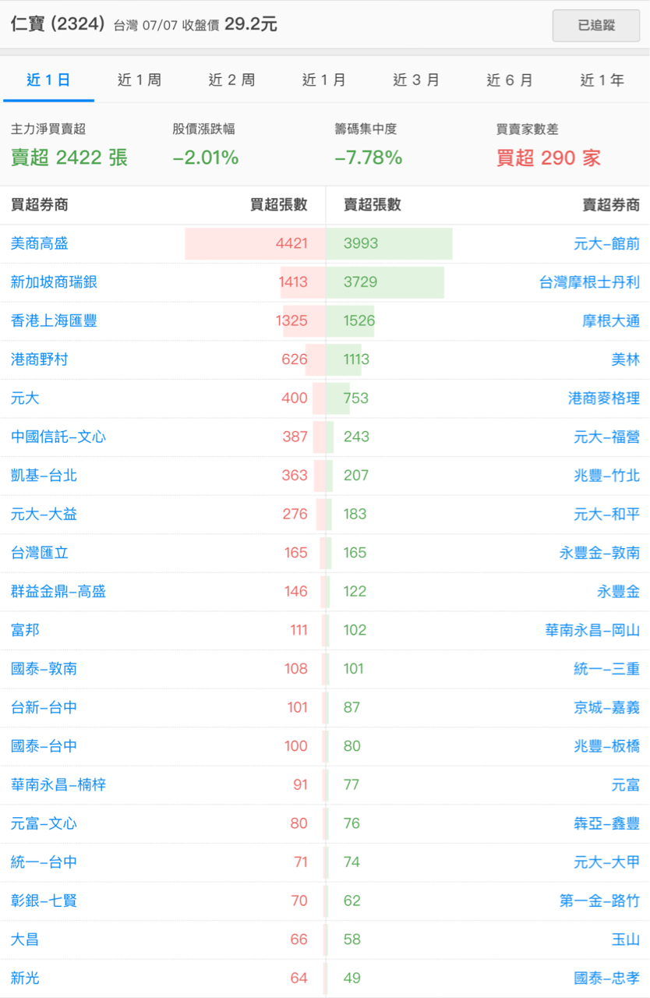Open seller broker 元大-館前
This screenshot has height=998, width=650.
click(606, 243)
